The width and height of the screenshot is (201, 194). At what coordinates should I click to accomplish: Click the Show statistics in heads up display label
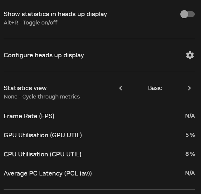tap(55, 14)
